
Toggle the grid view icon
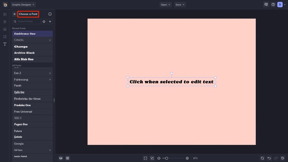[x=68, y=158]
